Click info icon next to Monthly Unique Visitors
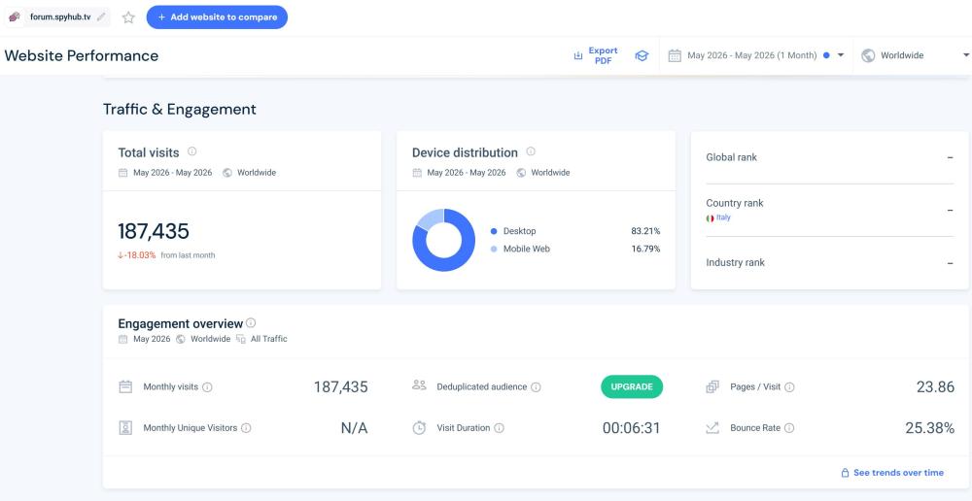The image size is (972, 501). [x=246, y=428]
